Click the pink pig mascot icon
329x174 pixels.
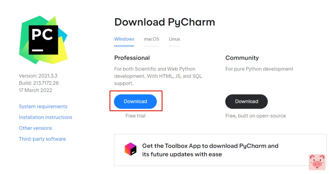(317, 162)
